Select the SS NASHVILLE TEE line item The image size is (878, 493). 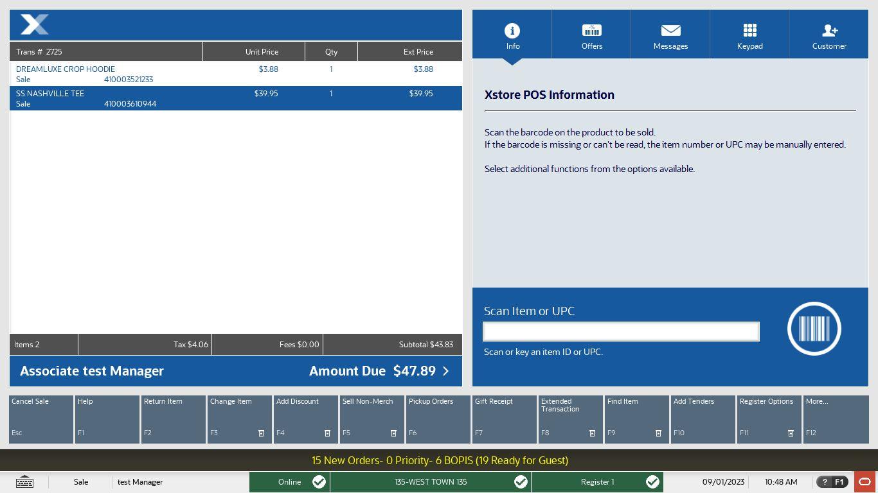tap(236, 98)
